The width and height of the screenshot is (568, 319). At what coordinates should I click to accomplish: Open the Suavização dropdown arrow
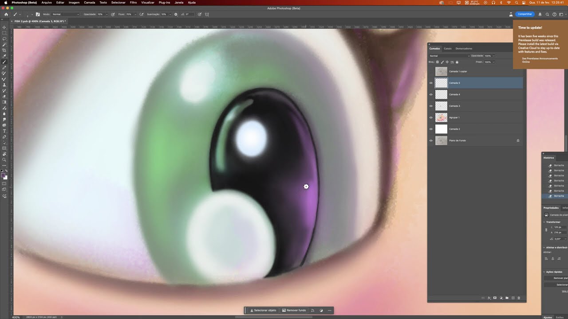170,14
